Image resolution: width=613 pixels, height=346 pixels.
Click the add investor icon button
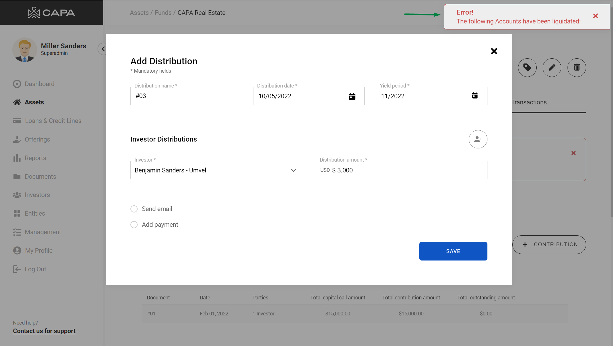(x=478, y=139)
